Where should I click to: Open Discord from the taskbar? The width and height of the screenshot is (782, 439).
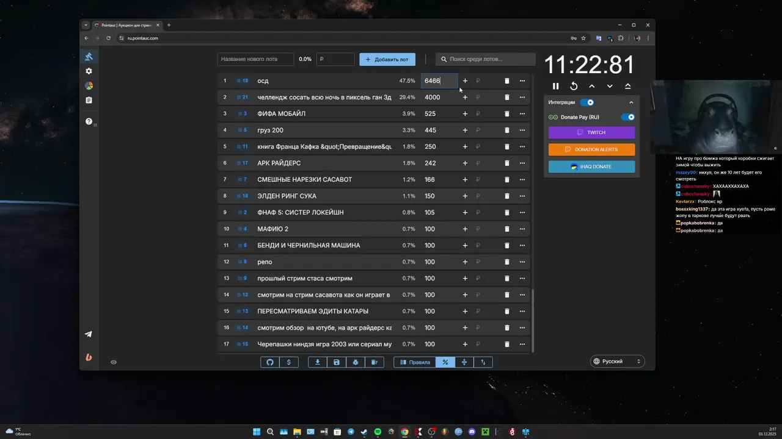pos(472,432)
